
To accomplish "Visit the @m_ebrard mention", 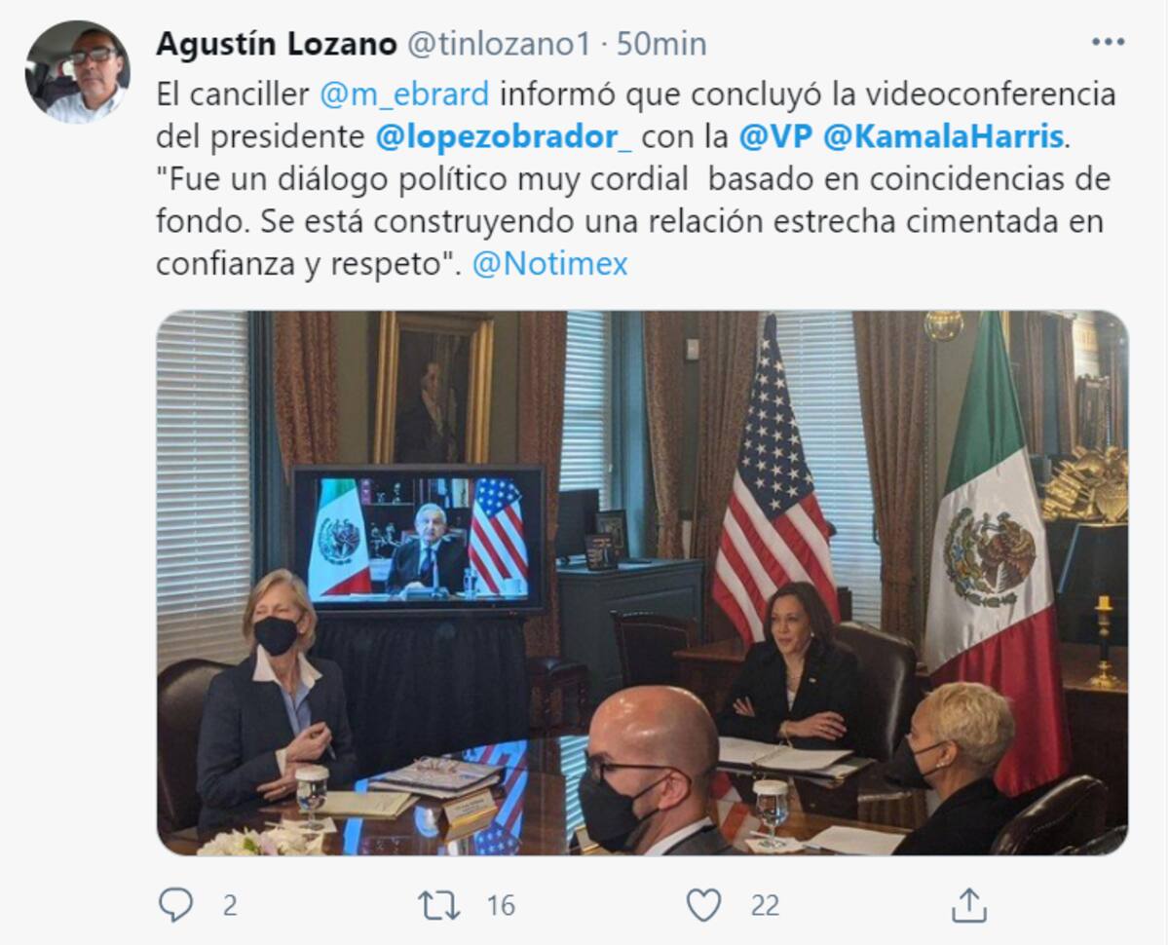I will click(404, 94).
